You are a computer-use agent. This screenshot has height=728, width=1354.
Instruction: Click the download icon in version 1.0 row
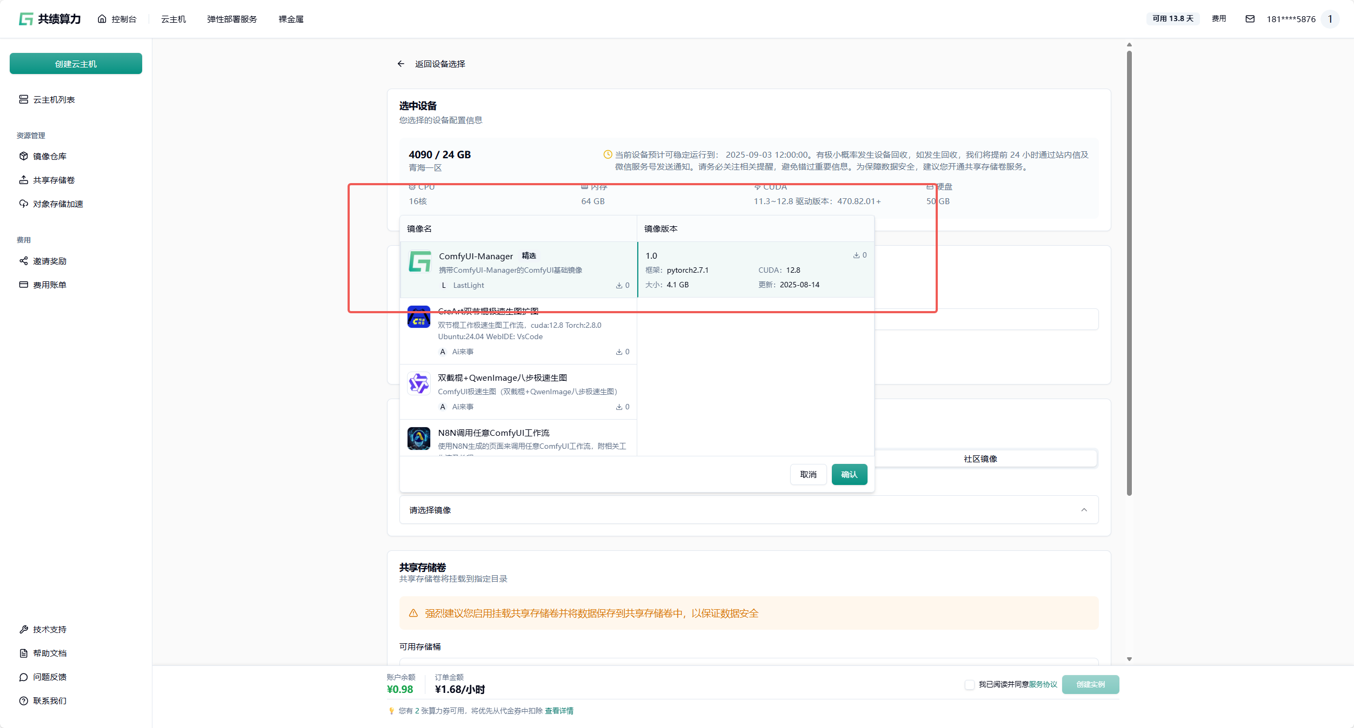tap(856, 255)
